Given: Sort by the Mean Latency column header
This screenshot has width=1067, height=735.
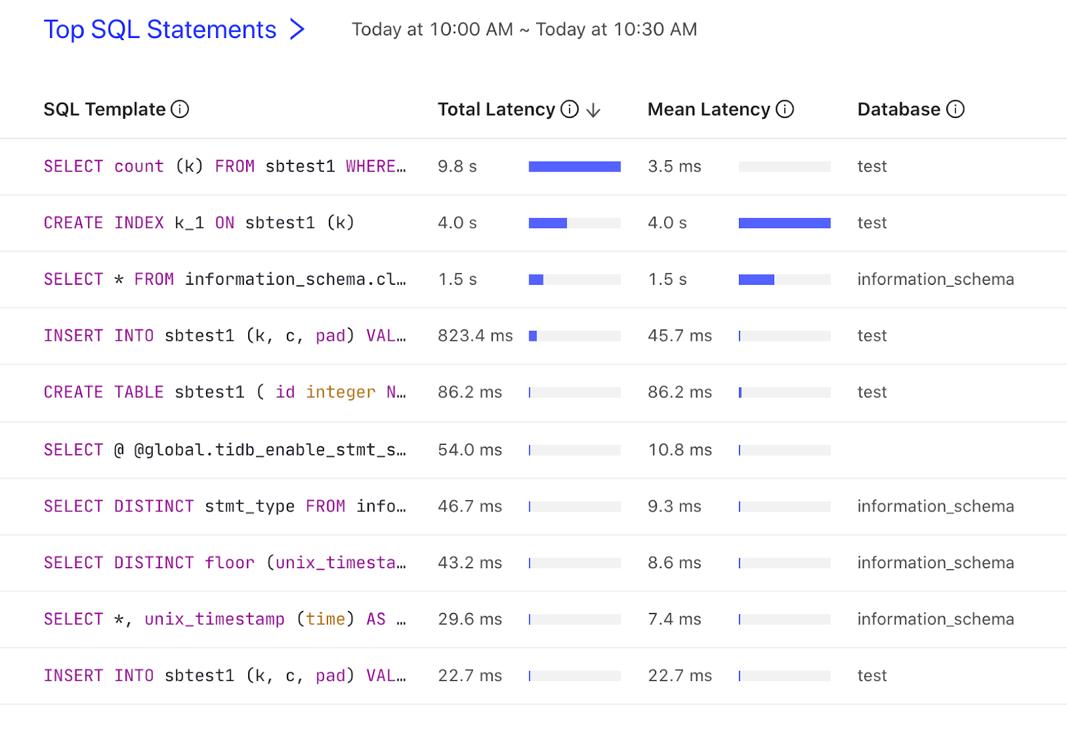Looking at the screenshot, I should [x=708, y=109].
